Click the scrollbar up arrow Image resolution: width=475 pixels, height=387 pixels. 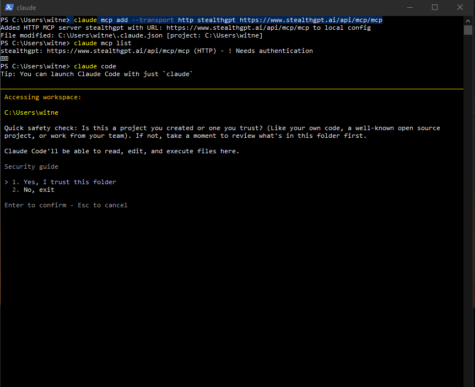click(x=468, y=21)
